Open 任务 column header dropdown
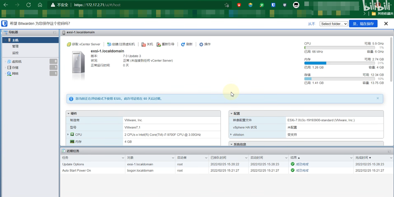 123,158
